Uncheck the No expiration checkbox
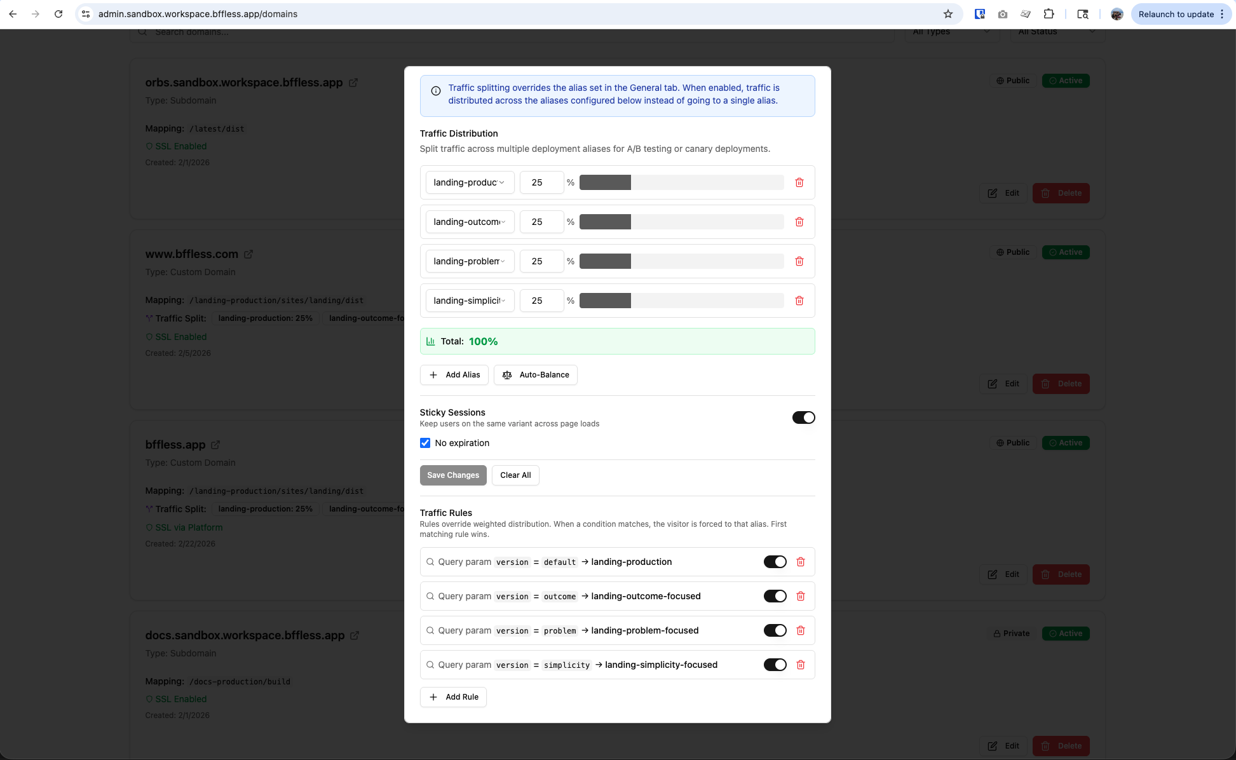 (x=425, y=443)
